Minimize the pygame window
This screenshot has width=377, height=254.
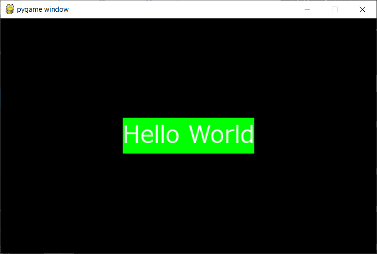point(307,9)
